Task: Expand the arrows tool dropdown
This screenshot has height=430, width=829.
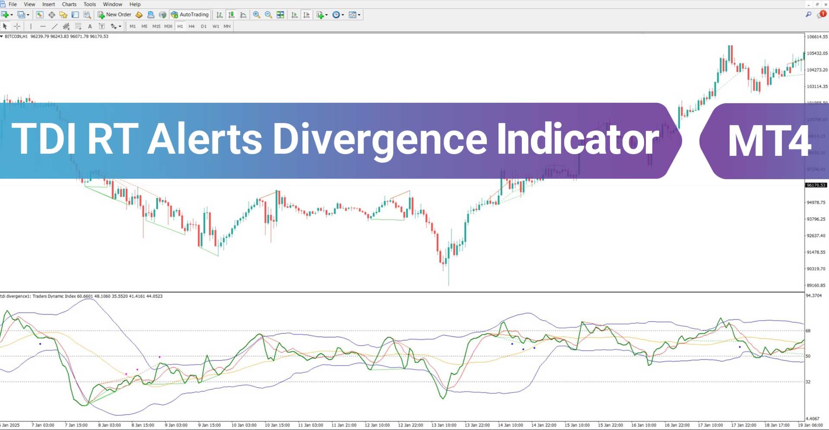Action: click(x=120, y=26)
